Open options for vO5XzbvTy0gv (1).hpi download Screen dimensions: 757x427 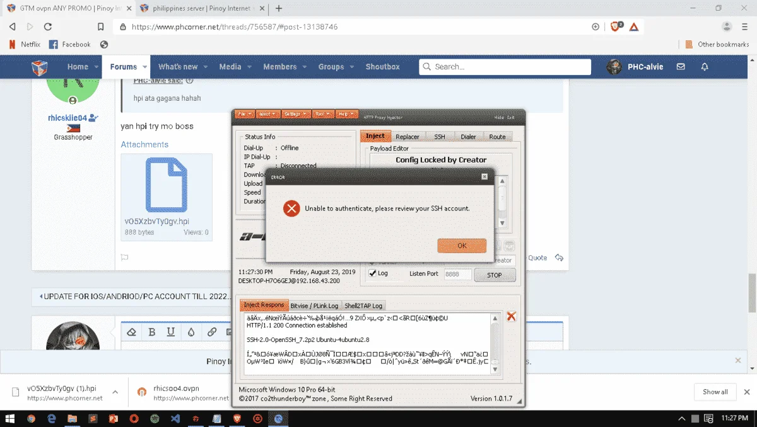click(x=115, y=392)
